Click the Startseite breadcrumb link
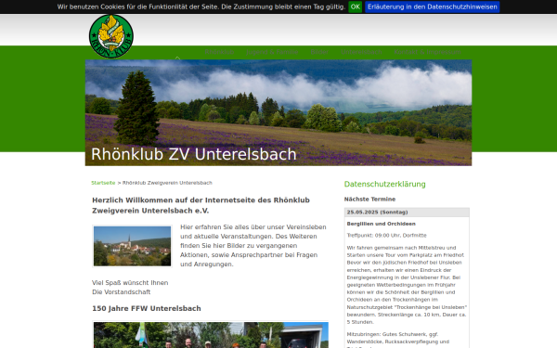The image size is (557, 348). (103, 183)
